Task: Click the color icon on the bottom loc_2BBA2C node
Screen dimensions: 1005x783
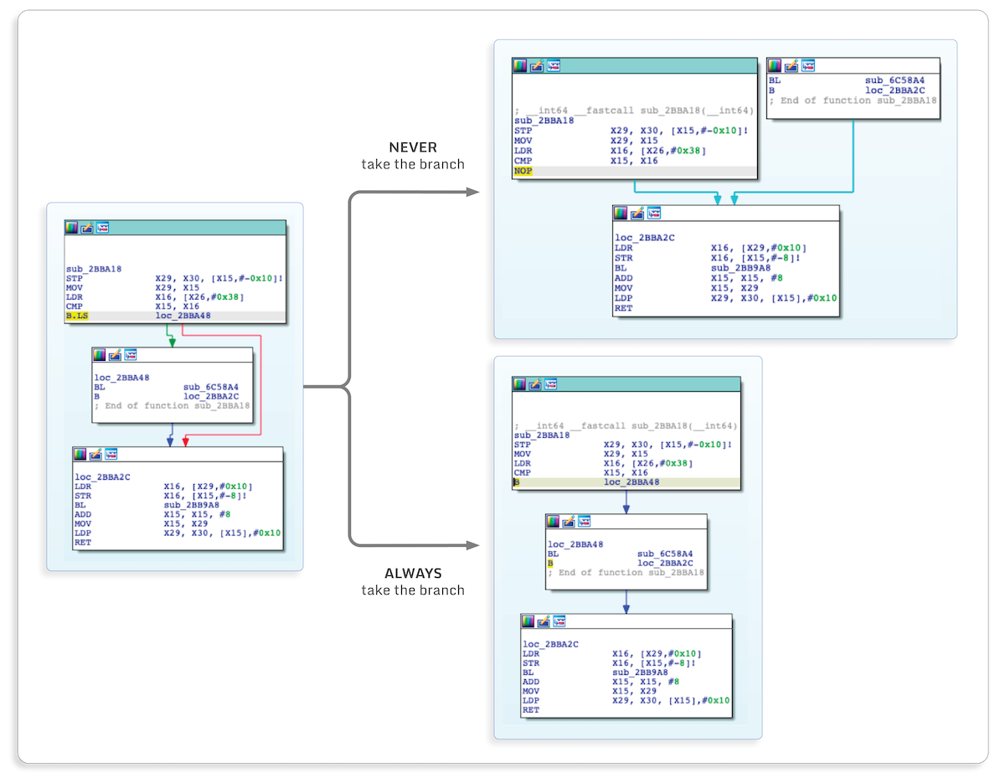Action: [528, 621]
